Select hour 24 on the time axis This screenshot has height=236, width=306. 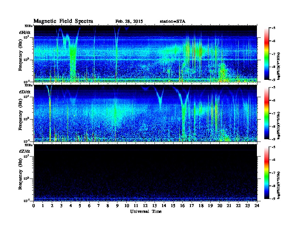pyautogui.click(x=257, y=206)
